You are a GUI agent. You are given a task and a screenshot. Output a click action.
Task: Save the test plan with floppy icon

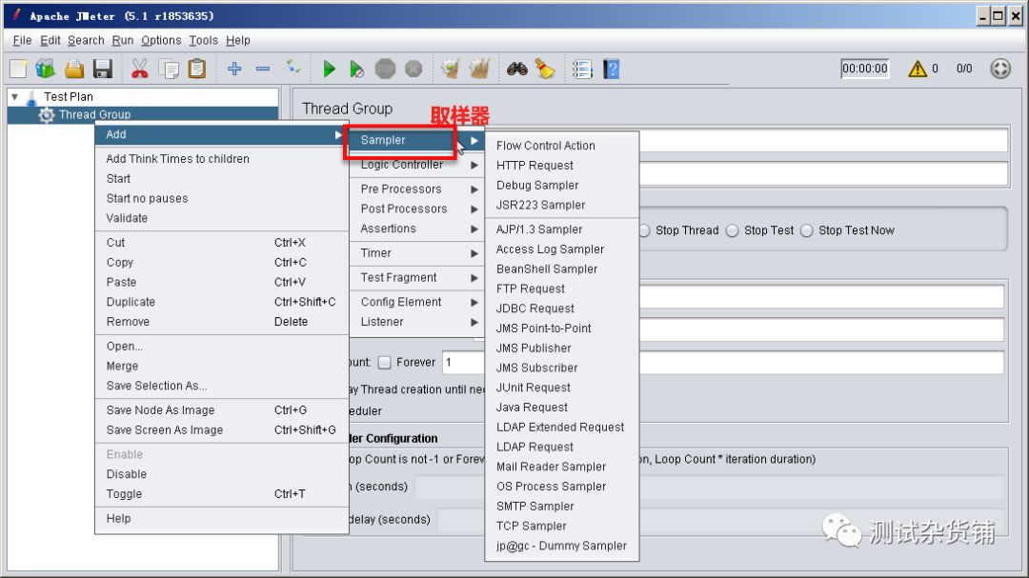pos(103,69)
